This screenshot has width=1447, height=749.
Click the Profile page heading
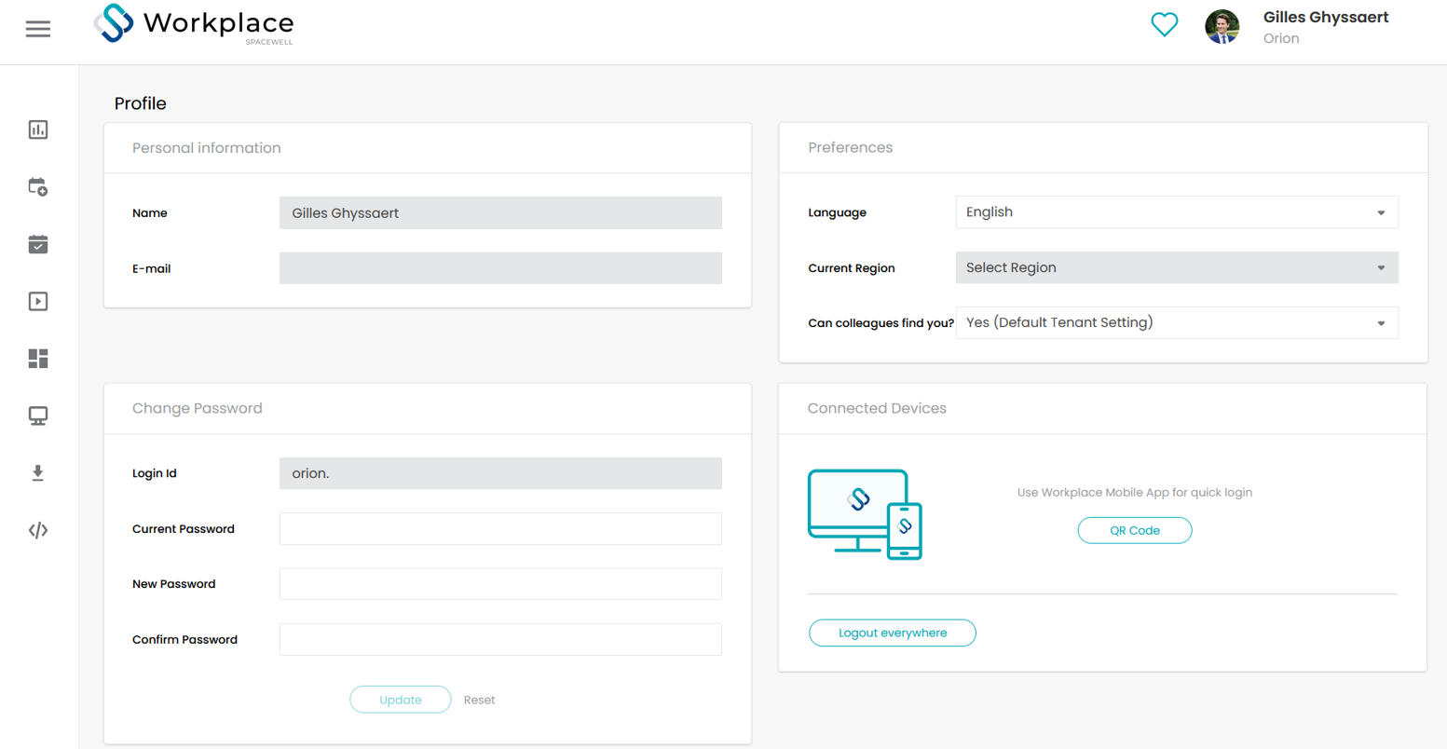coord(141,103)
